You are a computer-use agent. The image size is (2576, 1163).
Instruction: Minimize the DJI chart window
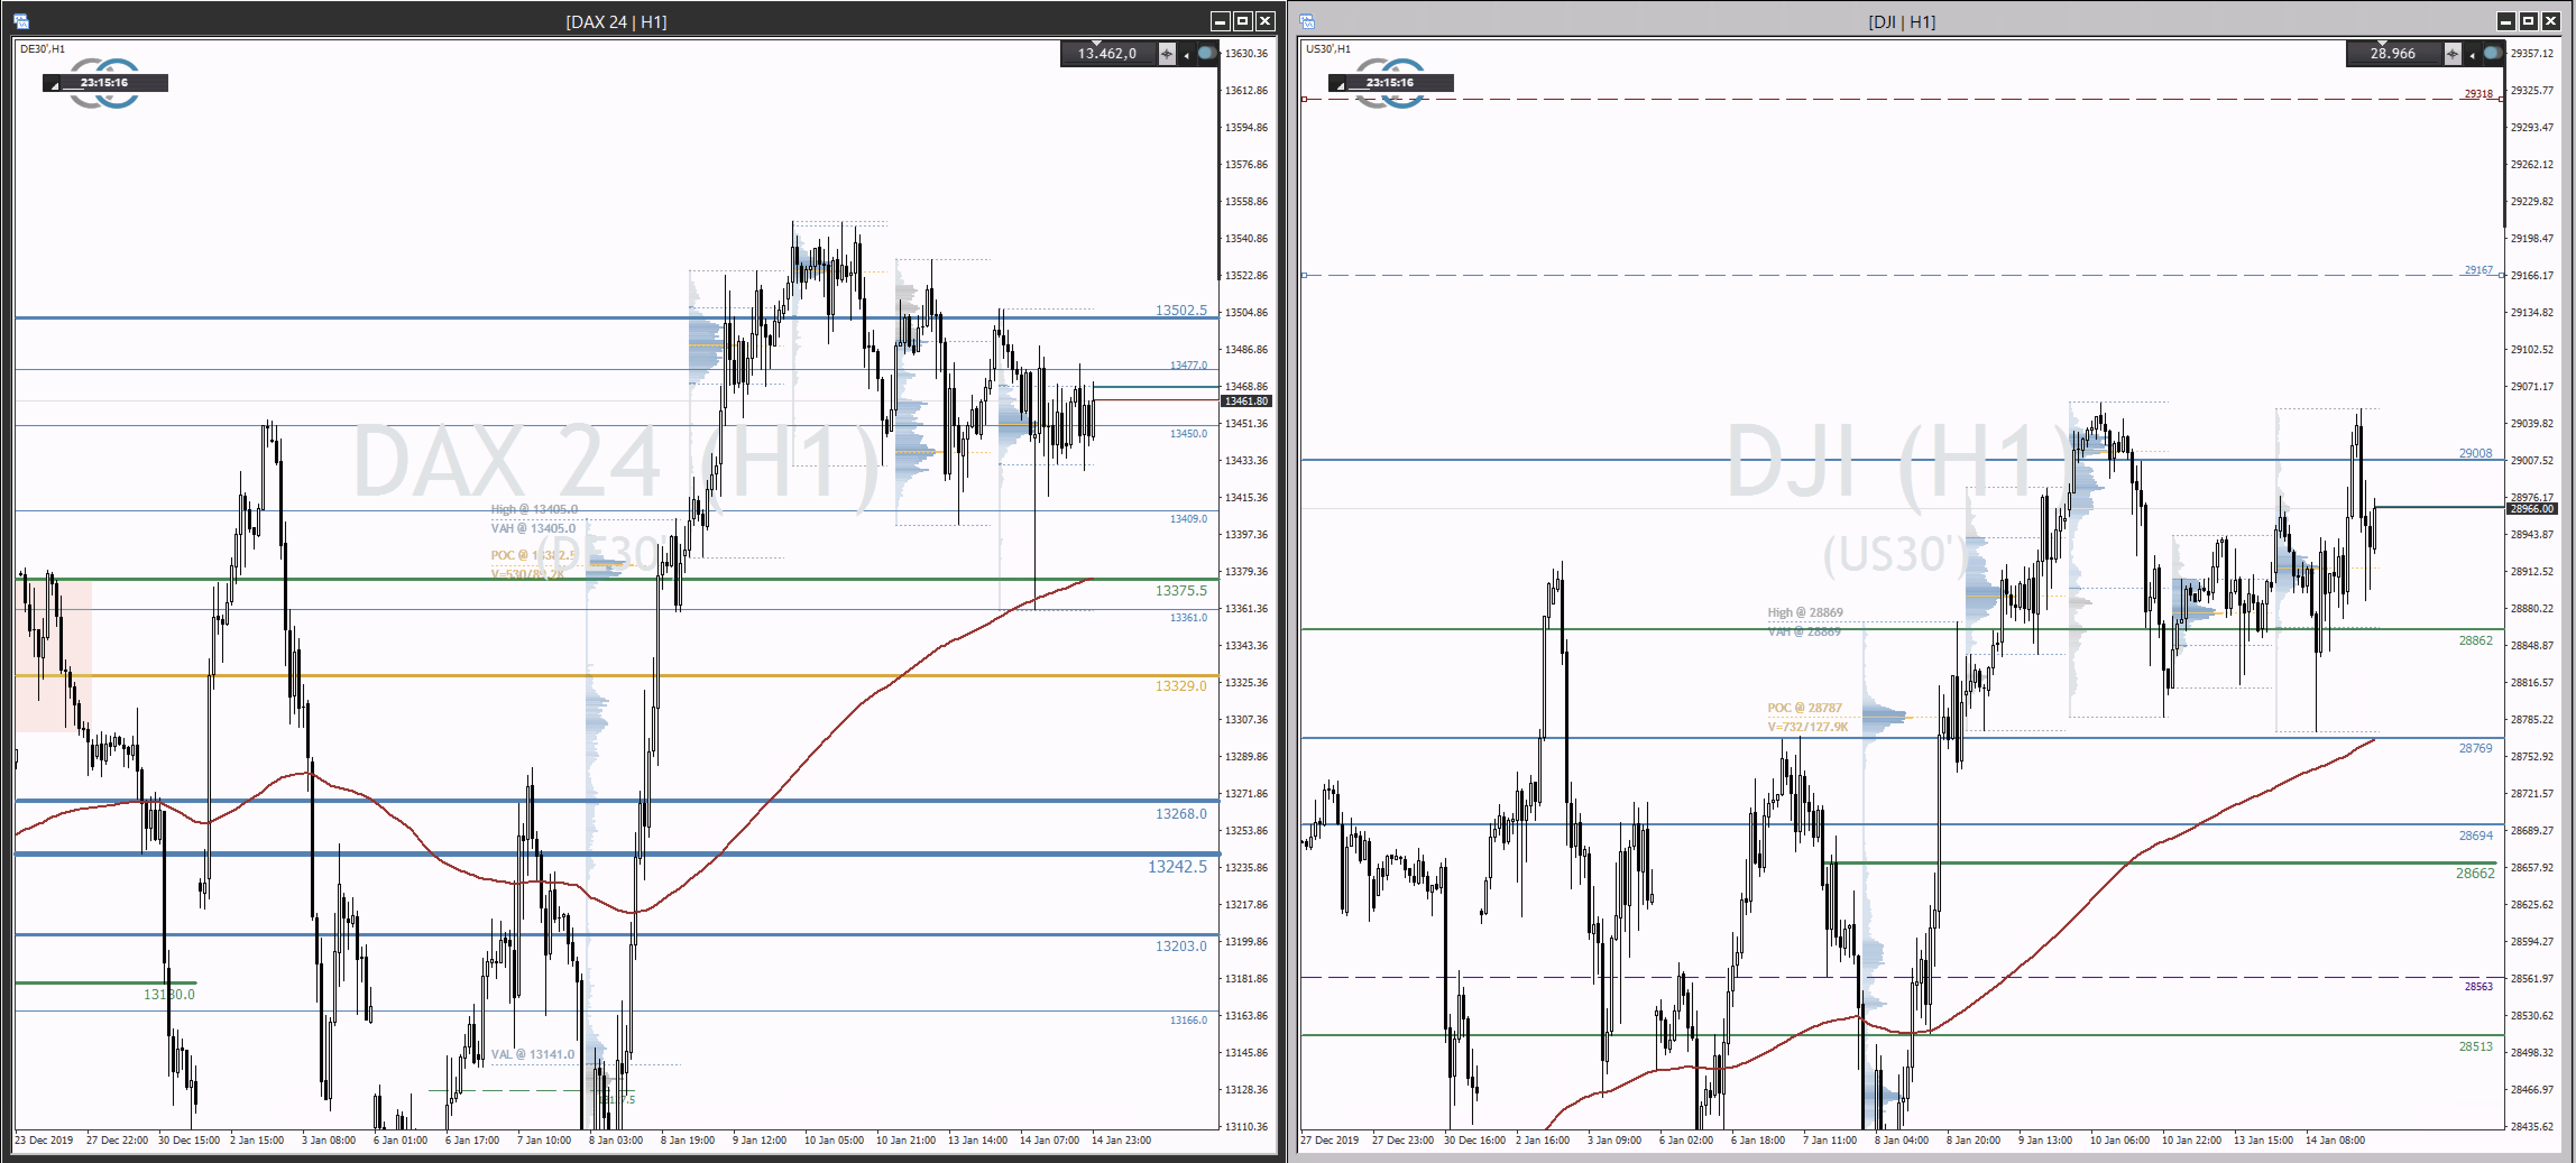click(2506, 21)
